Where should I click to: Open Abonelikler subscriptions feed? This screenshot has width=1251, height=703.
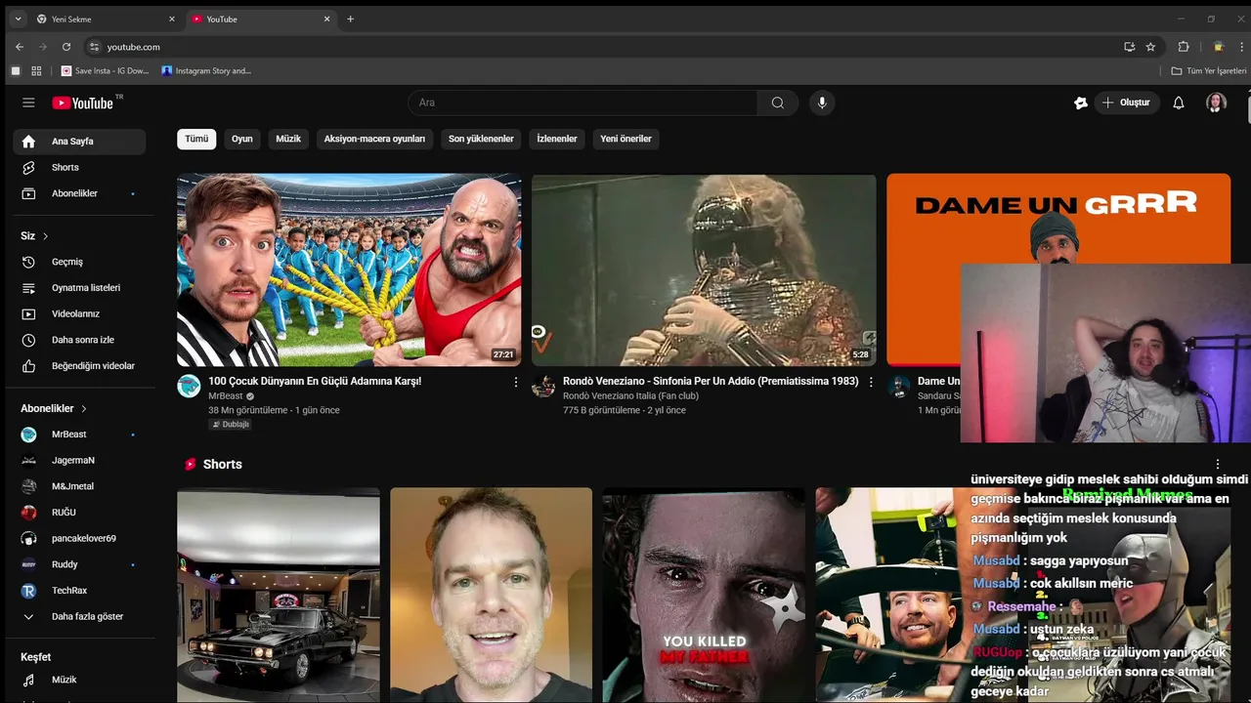tap(79, 193)
